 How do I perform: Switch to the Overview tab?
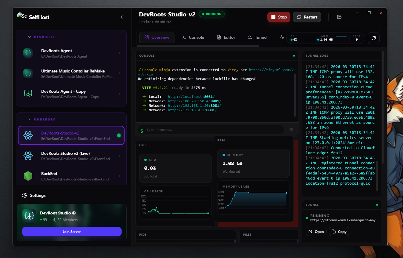point(157,37)
